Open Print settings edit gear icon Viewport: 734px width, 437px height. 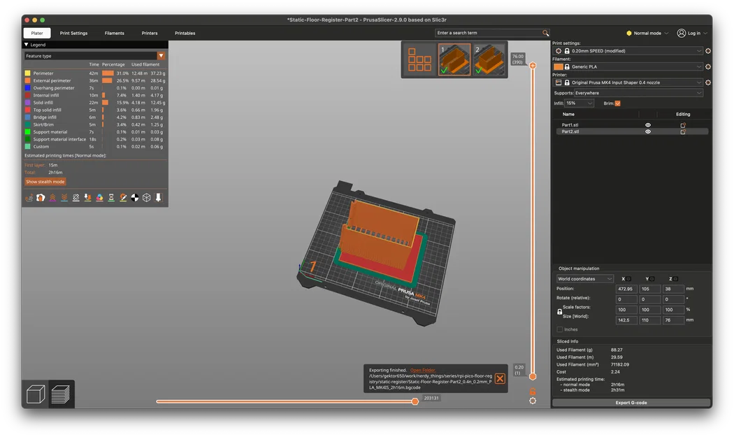[707, 50]
